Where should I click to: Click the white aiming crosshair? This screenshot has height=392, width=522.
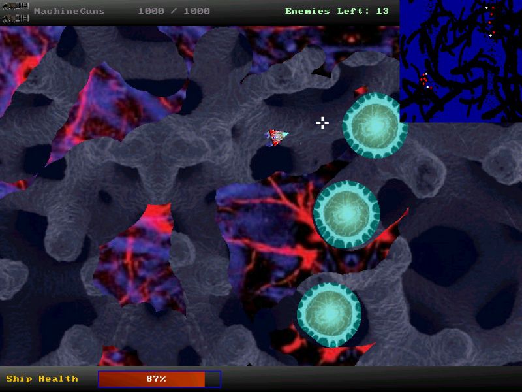tap(322, 123)
